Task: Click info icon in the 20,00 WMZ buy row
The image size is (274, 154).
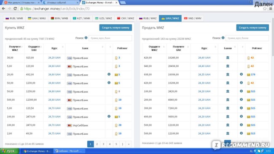Action: pyautogui.click(x=109, y=74)
